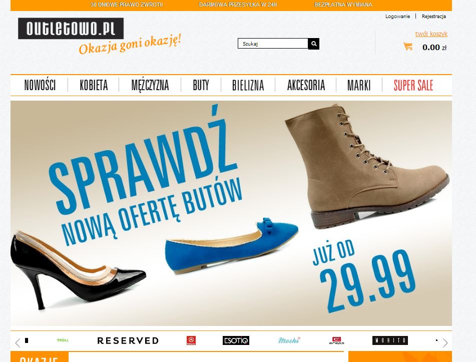Click the Troll brand logo
The width and height of the screenshot is (476, 362).
(x=63, y=340)
